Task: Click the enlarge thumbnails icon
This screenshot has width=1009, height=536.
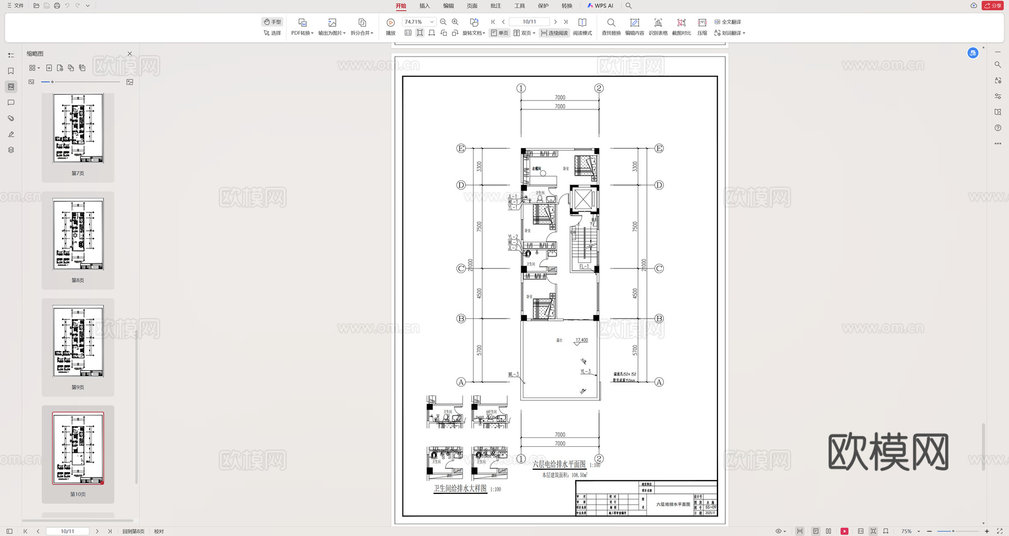Action: [x=130, y=82]
